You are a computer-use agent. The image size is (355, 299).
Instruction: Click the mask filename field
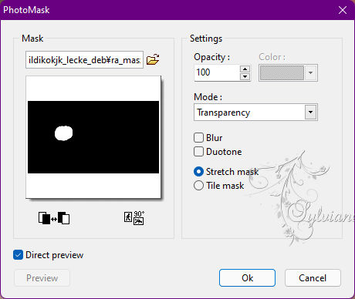[84, 60]
